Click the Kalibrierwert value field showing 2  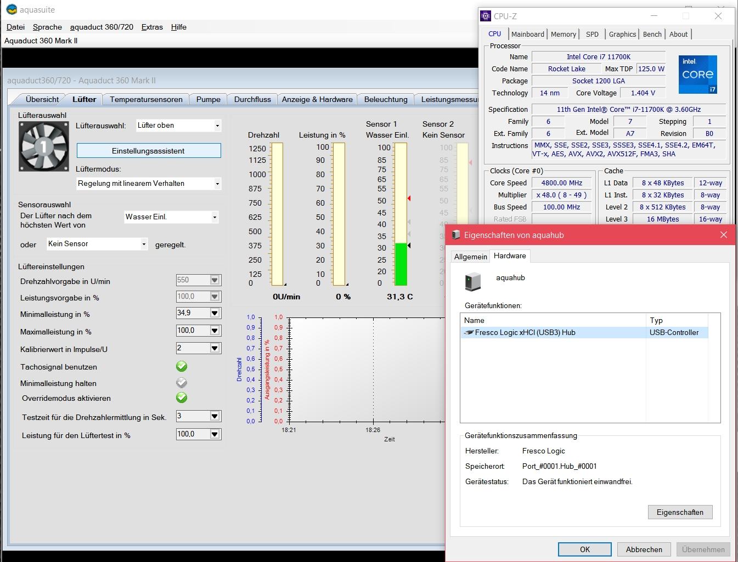tap(193, 348)
